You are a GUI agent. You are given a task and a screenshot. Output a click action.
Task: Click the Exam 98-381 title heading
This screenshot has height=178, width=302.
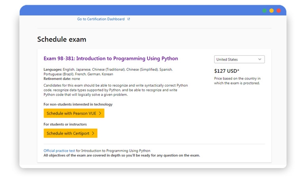click(111, 59)
